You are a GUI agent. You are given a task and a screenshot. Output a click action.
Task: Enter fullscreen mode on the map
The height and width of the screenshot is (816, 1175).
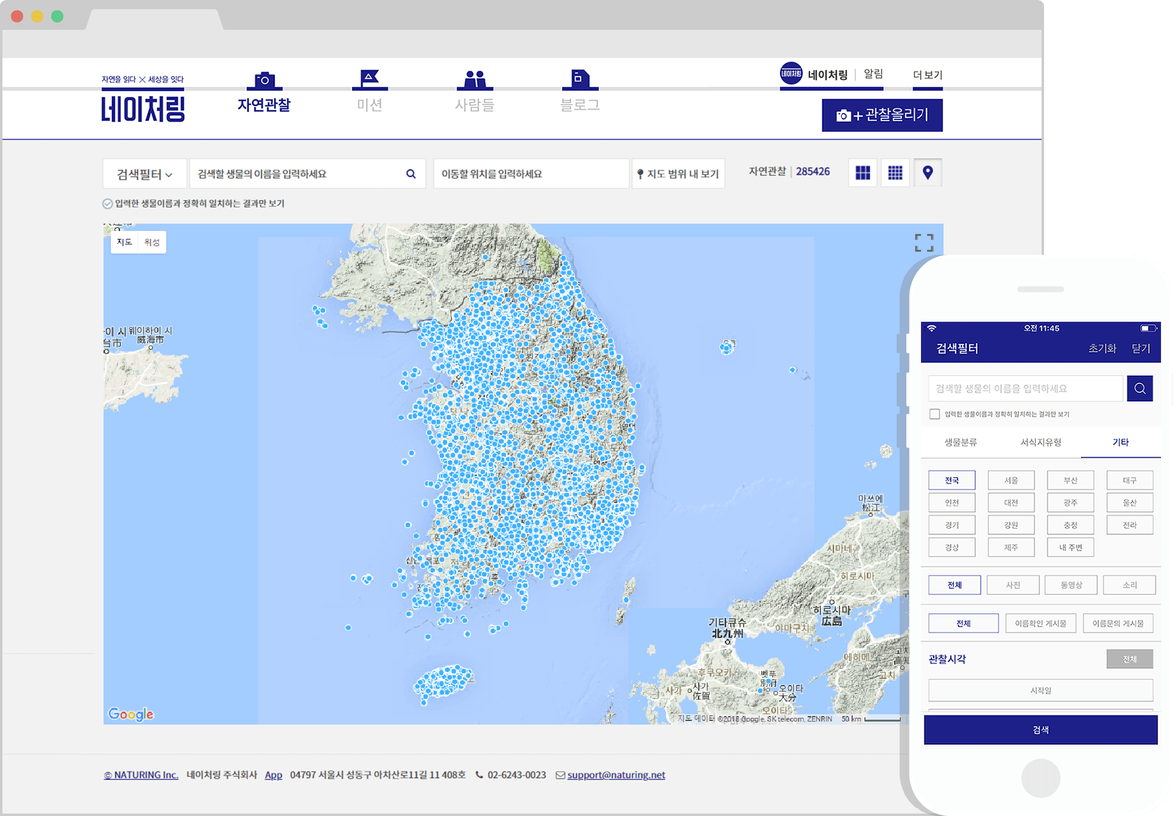tap(923, 243)
